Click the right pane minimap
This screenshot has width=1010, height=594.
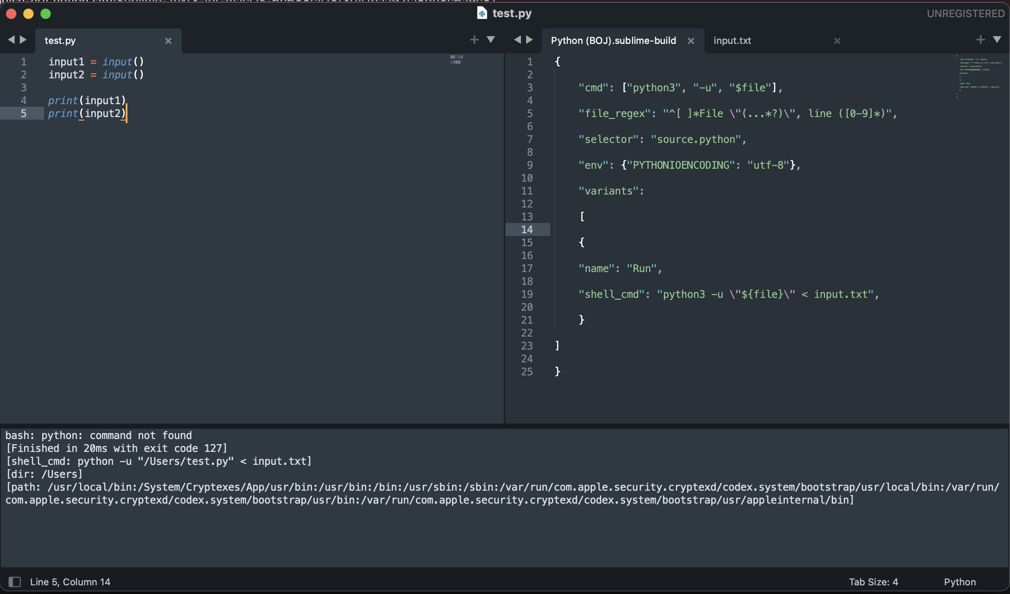click(x=980, y=76)
